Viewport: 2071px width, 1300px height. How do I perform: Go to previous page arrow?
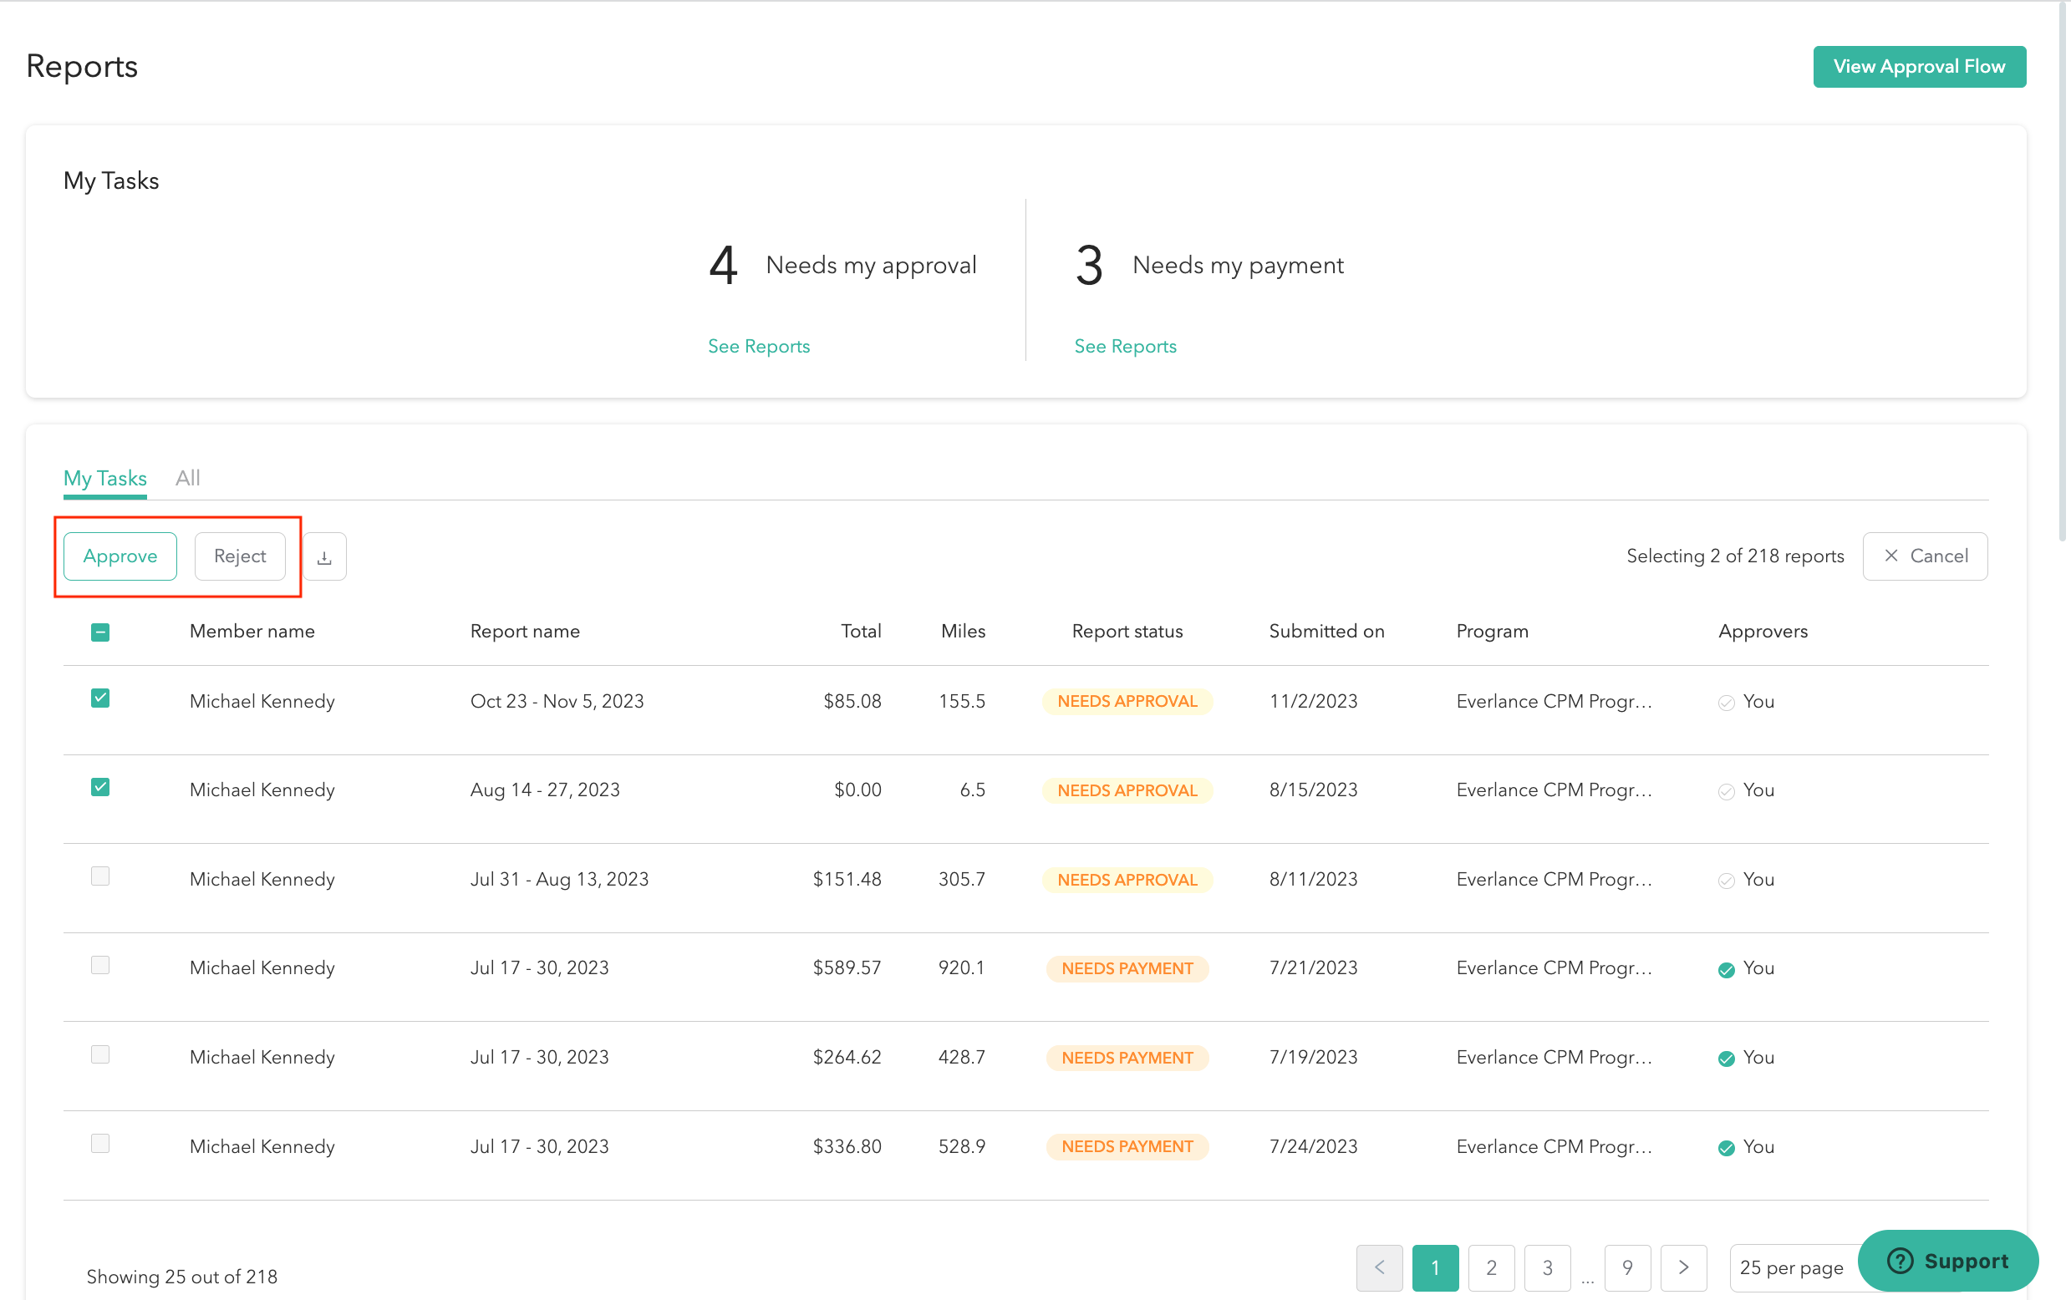click(x=1379, y=1267)
